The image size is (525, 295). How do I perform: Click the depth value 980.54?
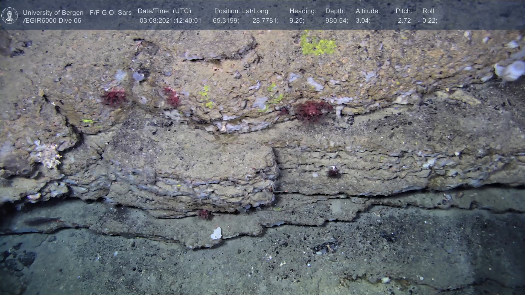coord(336,21)
